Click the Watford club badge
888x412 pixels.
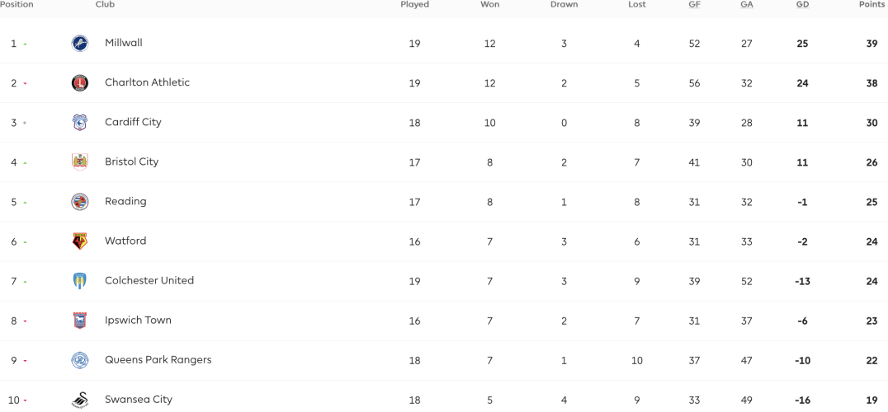pos(80,241)
